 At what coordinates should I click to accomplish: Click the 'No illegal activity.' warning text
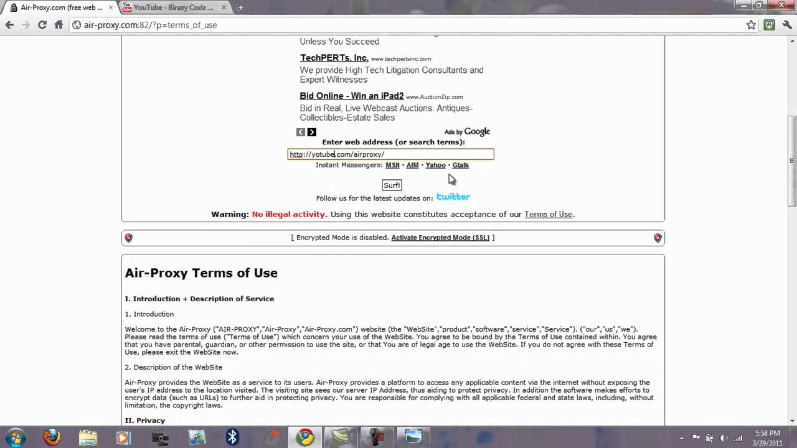(x=290, y=214)
